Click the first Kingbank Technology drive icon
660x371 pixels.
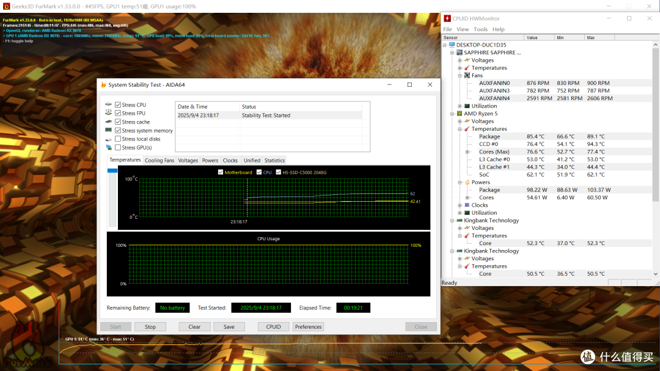pos(459,220)
